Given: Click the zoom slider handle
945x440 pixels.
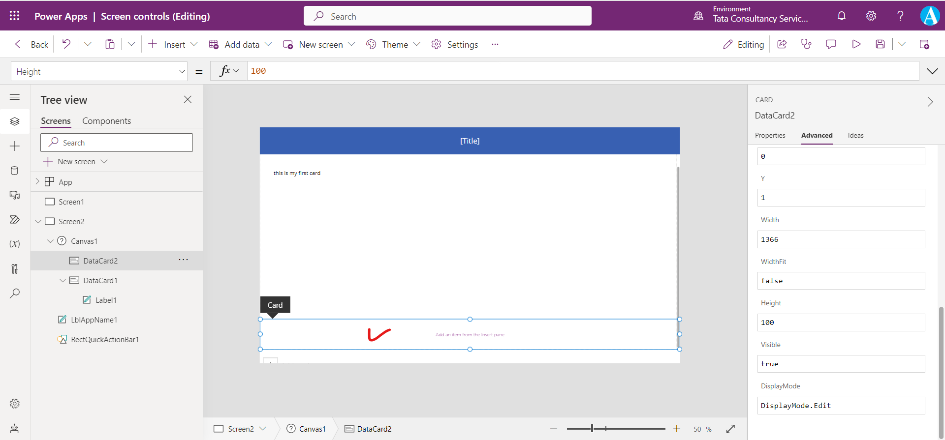Looking at the screenshot, I should 592,429.
